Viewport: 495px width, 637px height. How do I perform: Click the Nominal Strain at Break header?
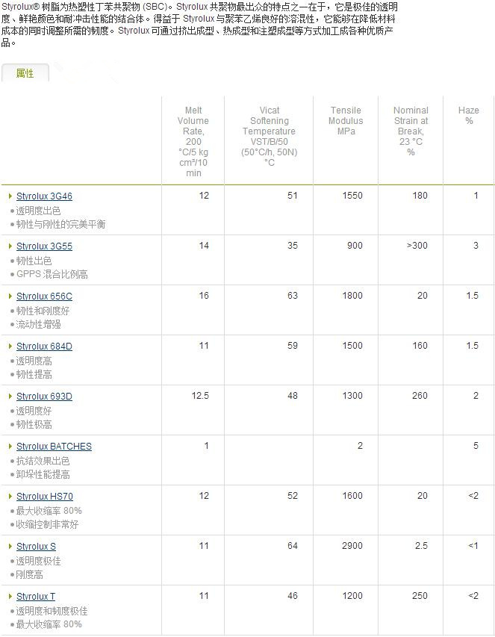point(411,131)
